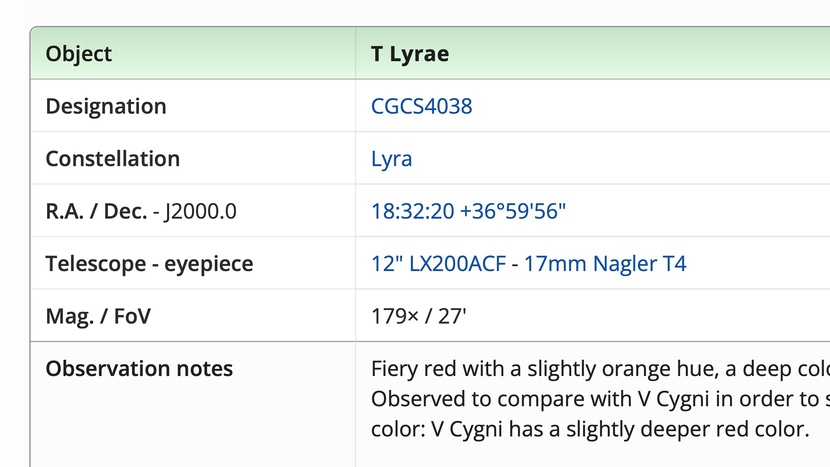Click the Object header cell

(x=78, y=54)
